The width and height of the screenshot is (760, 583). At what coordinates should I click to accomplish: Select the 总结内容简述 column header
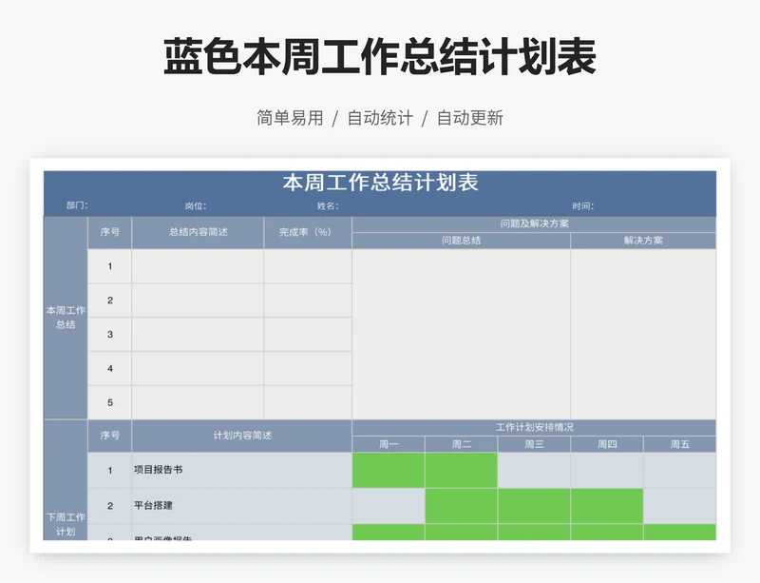[x=198, y=232]
